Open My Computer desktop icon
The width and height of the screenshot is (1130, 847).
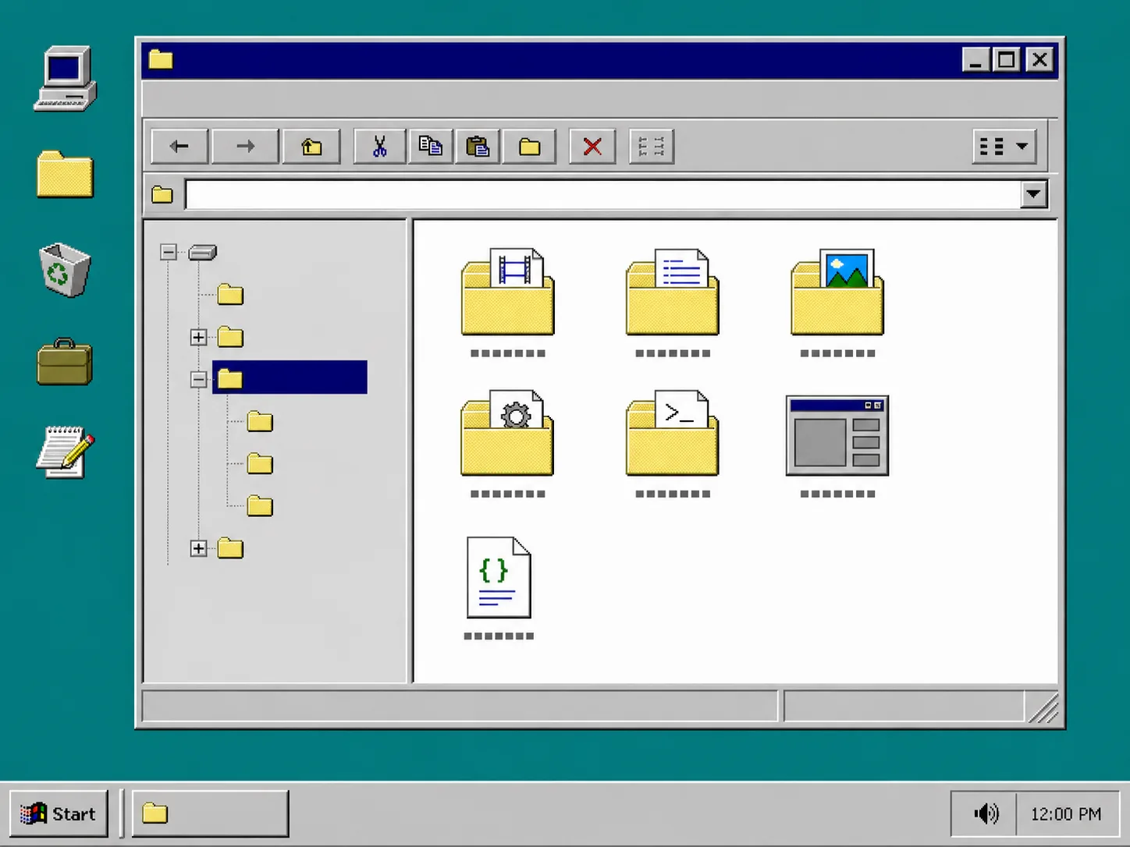click(66, 78)
